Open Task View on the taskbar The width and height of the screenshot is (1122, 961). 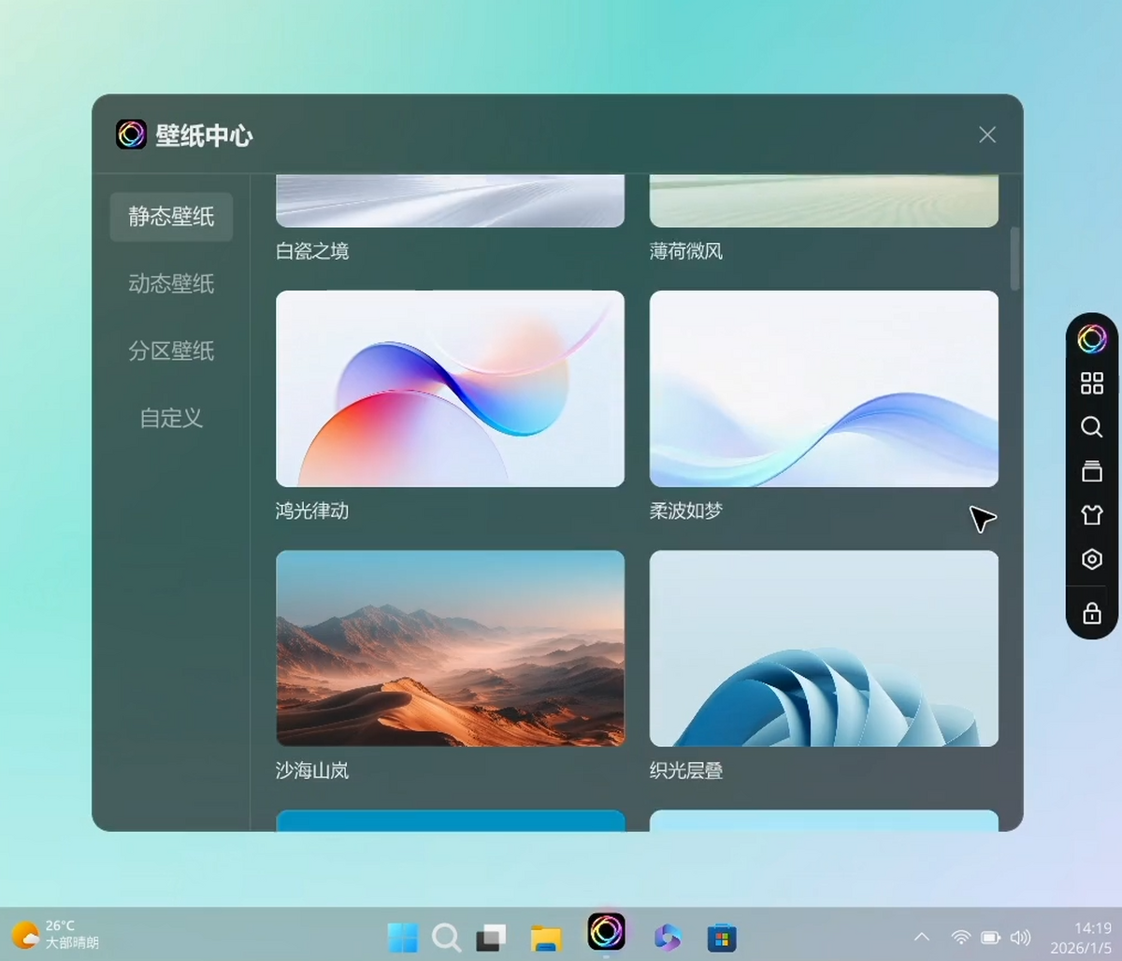(491, 937)
